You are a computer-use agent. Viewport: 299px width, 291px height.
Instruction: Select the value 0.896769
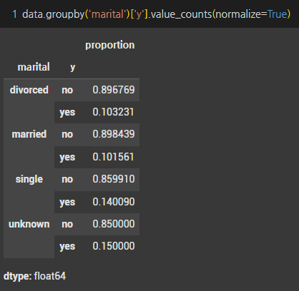pyautogui.click(x=114, y=90)
